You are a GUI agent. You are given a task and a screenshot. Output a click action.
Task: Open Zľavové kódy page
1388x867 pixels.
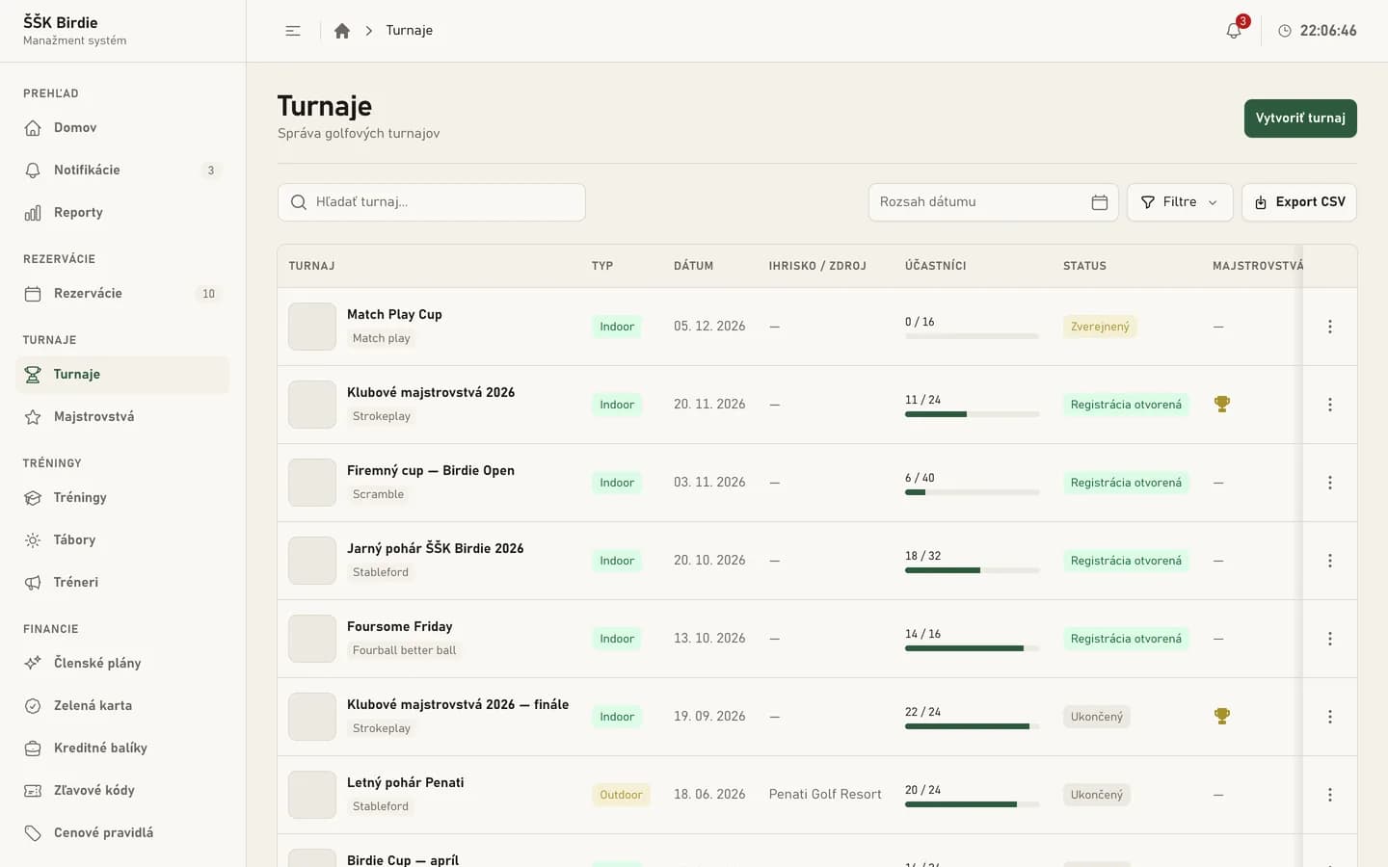coord(122,791)
